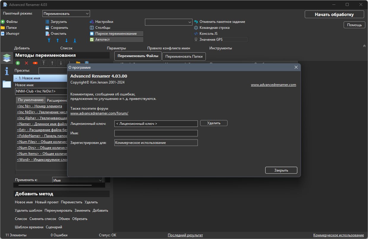The height and width of the screenshot is (239, 368).
Task: Open Столбцы columns configuration
Action: pyautogui.click(x=100, y=28)
